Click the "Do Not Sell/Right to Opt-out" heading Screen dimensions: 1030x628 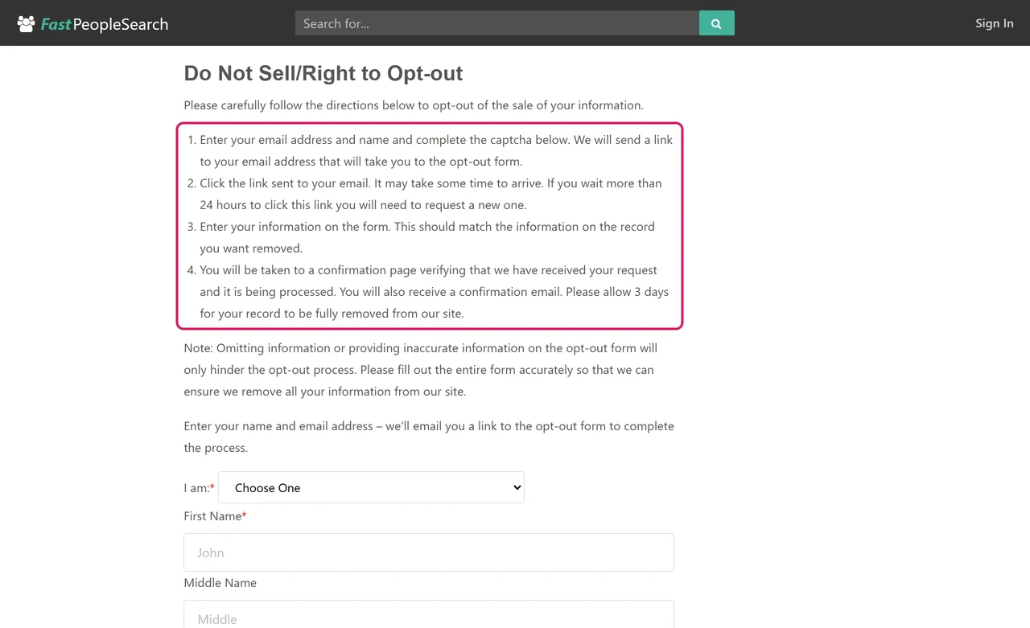pos(323,73)
